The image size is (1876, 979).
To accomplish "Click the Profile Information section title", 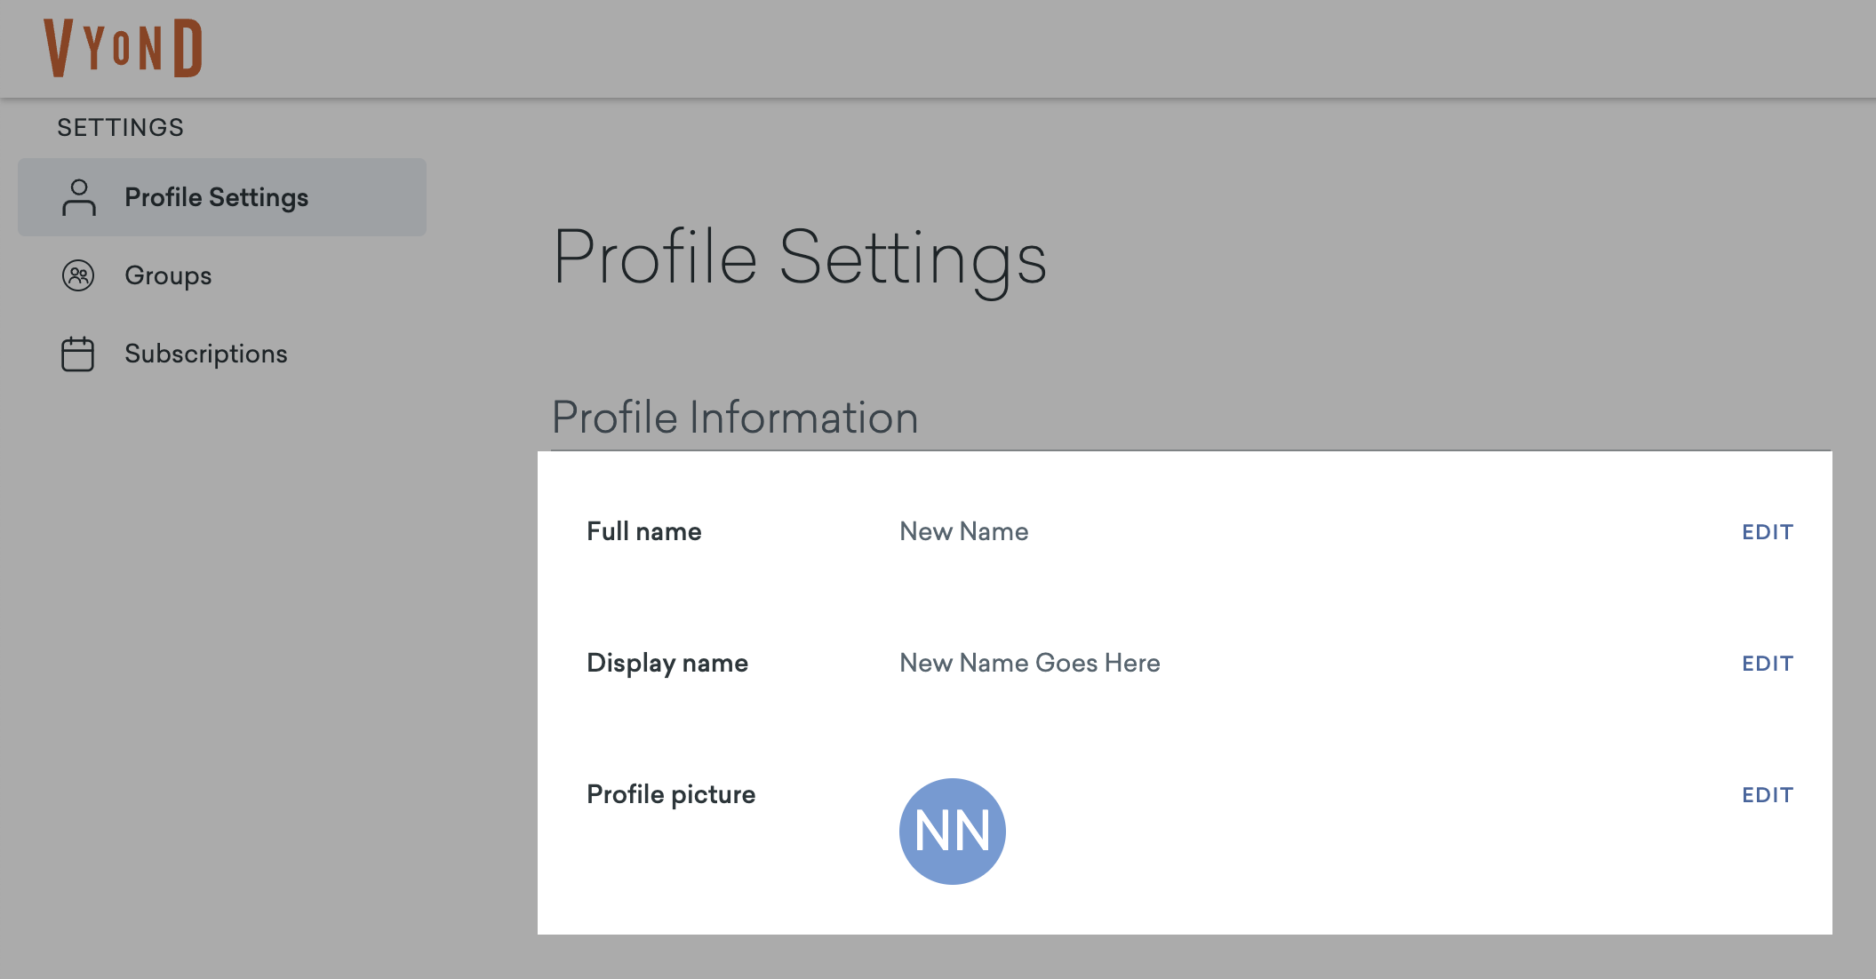I will coord(736,417).
